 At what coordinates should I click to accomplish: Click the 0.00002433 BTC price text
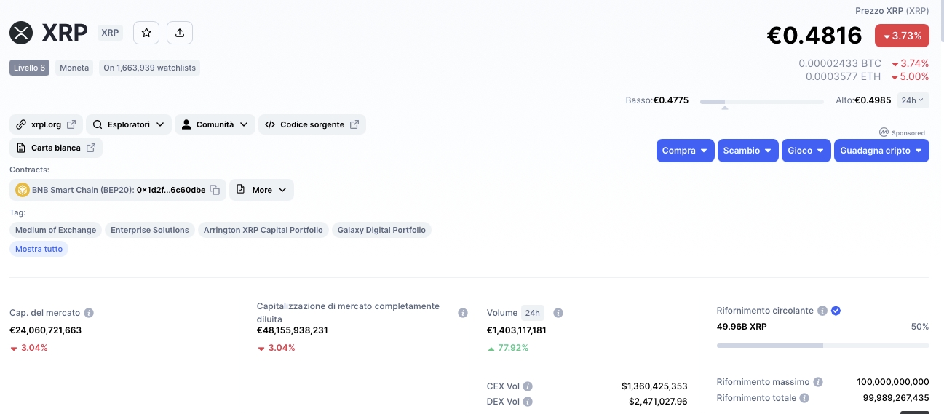(840, 64)
